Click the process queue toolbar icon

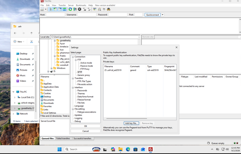pos(75,9)
